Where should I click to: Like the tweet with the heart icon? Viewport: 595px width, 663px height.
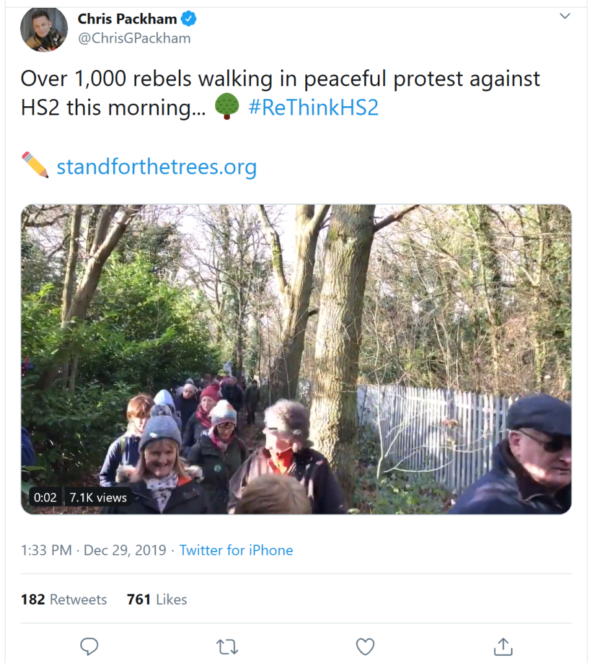pyautogui.click(x=366, y=646)
